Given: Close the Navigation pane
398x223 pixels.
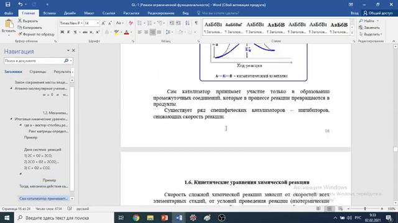Looking at the screenshot, I should coord(73,51).
